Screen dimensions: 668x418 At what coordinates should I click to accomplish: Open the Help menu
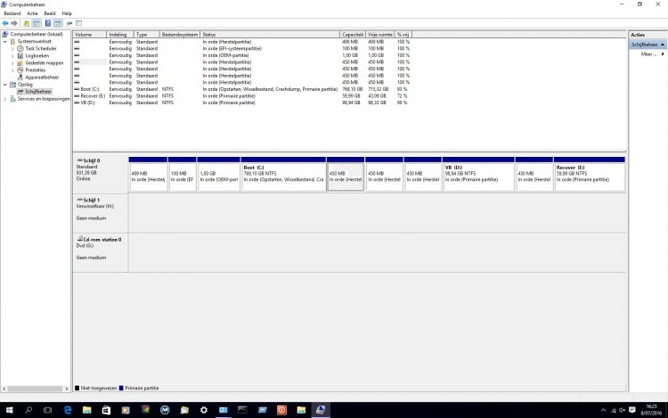[67, 13]
